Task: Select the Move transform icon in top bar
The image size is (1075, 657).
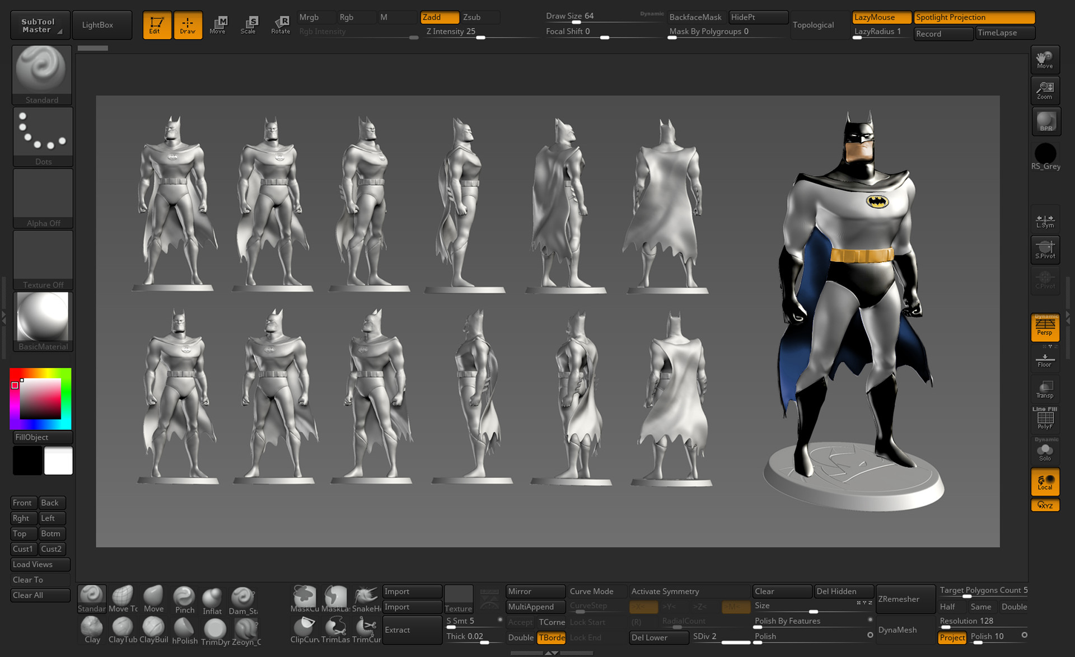Action: click(218, 25)
